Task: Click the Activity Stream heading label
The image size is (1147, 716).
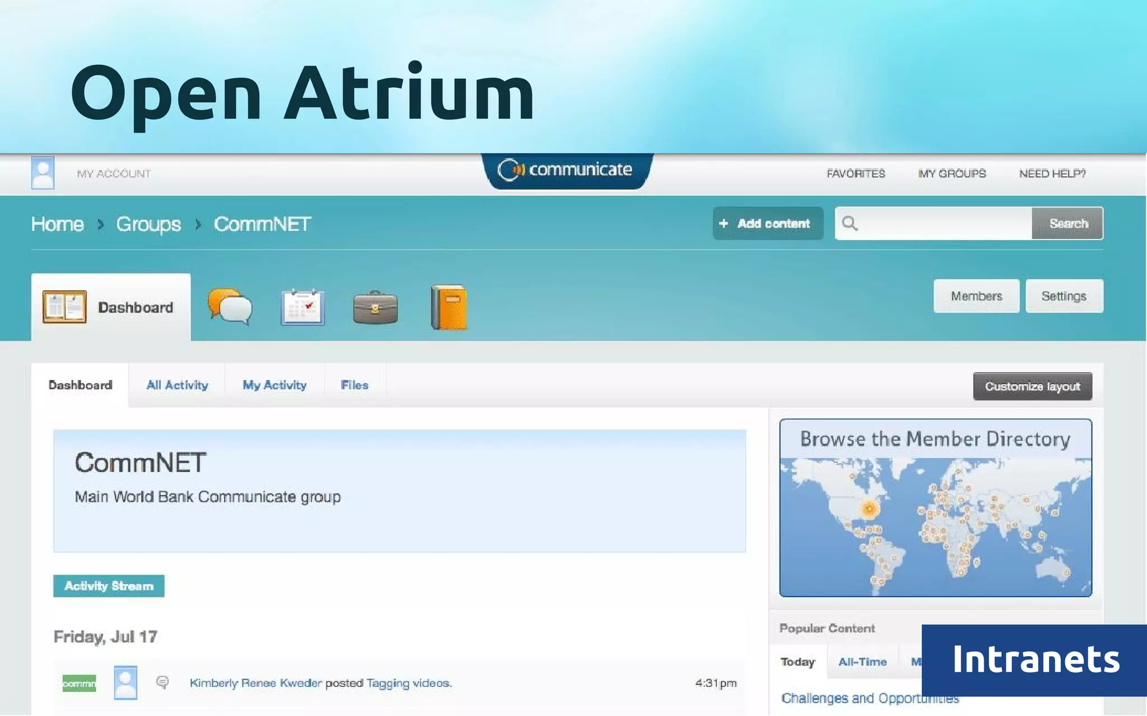Action: (x=109, y=586)
